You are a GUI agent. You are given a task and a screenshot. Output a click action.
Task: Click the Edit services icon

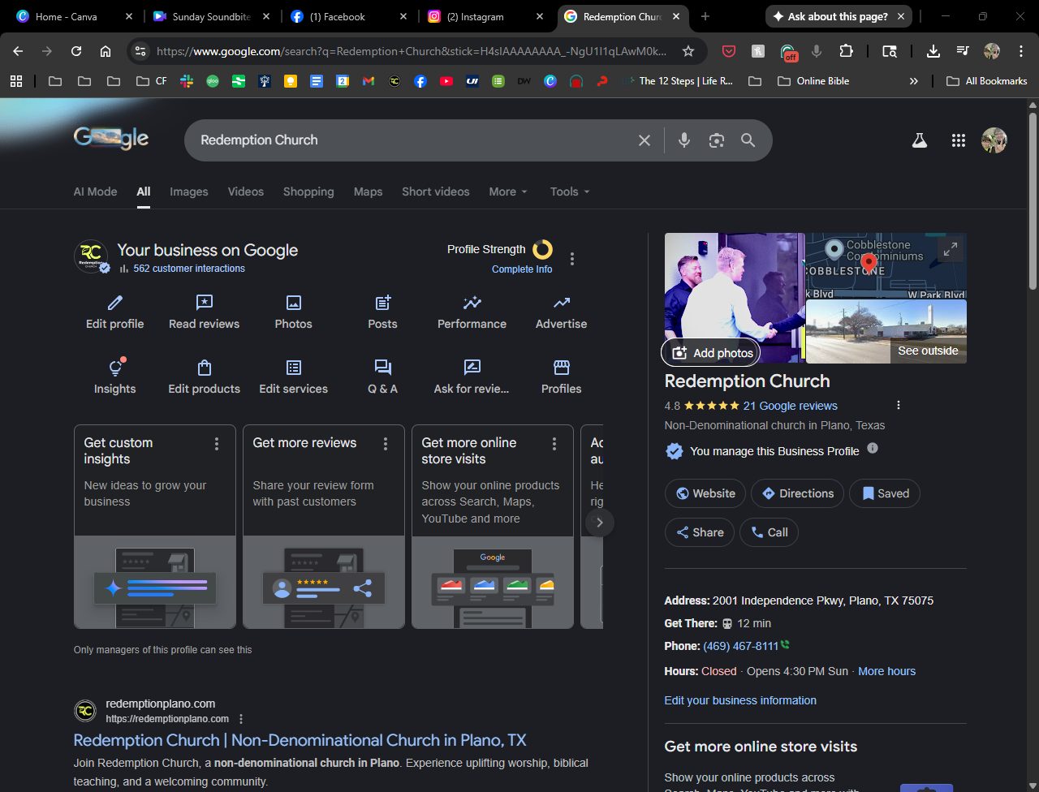pos(293,368)
